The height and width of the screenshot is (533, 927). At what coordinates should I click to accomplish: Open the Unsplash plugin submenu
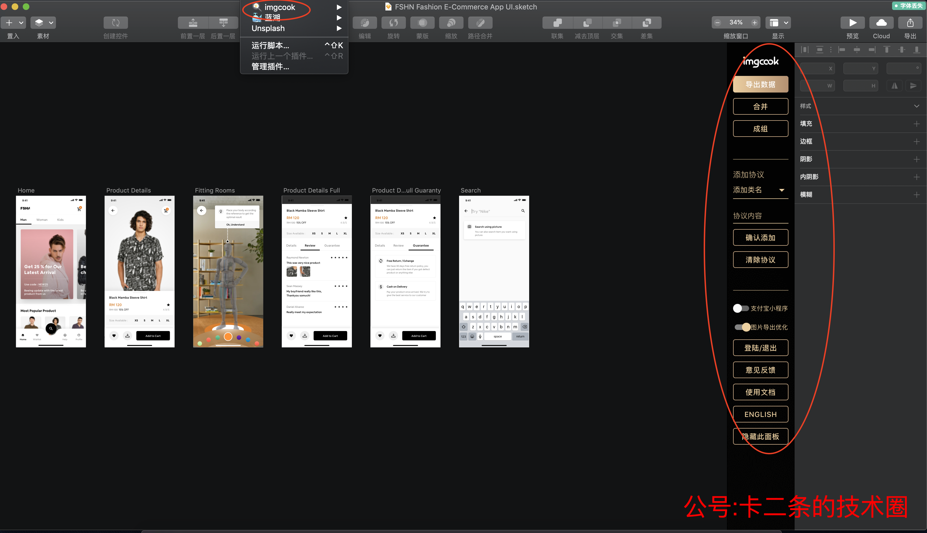(x=294, y=28)
